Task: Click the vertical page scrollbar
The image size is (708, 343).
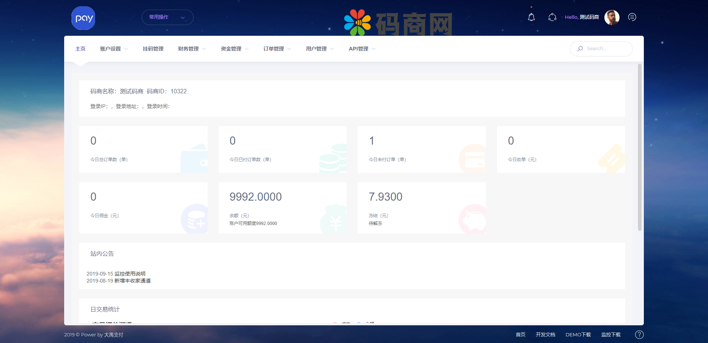Action: click(640, 148)
